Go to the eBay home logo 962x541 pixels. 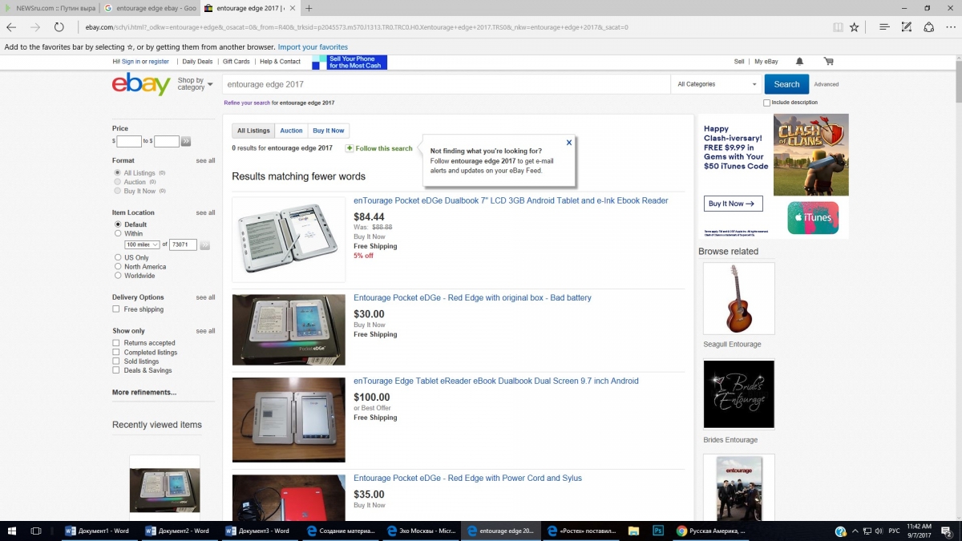click(141, 84)
